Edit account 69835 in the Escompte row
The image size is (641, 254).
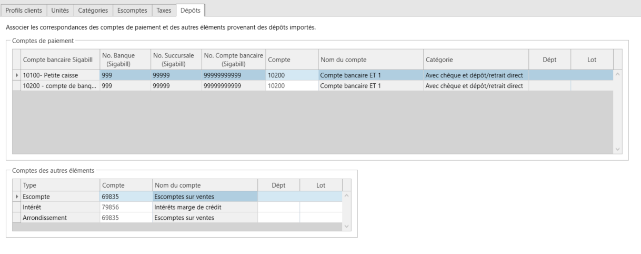(126, 197)
